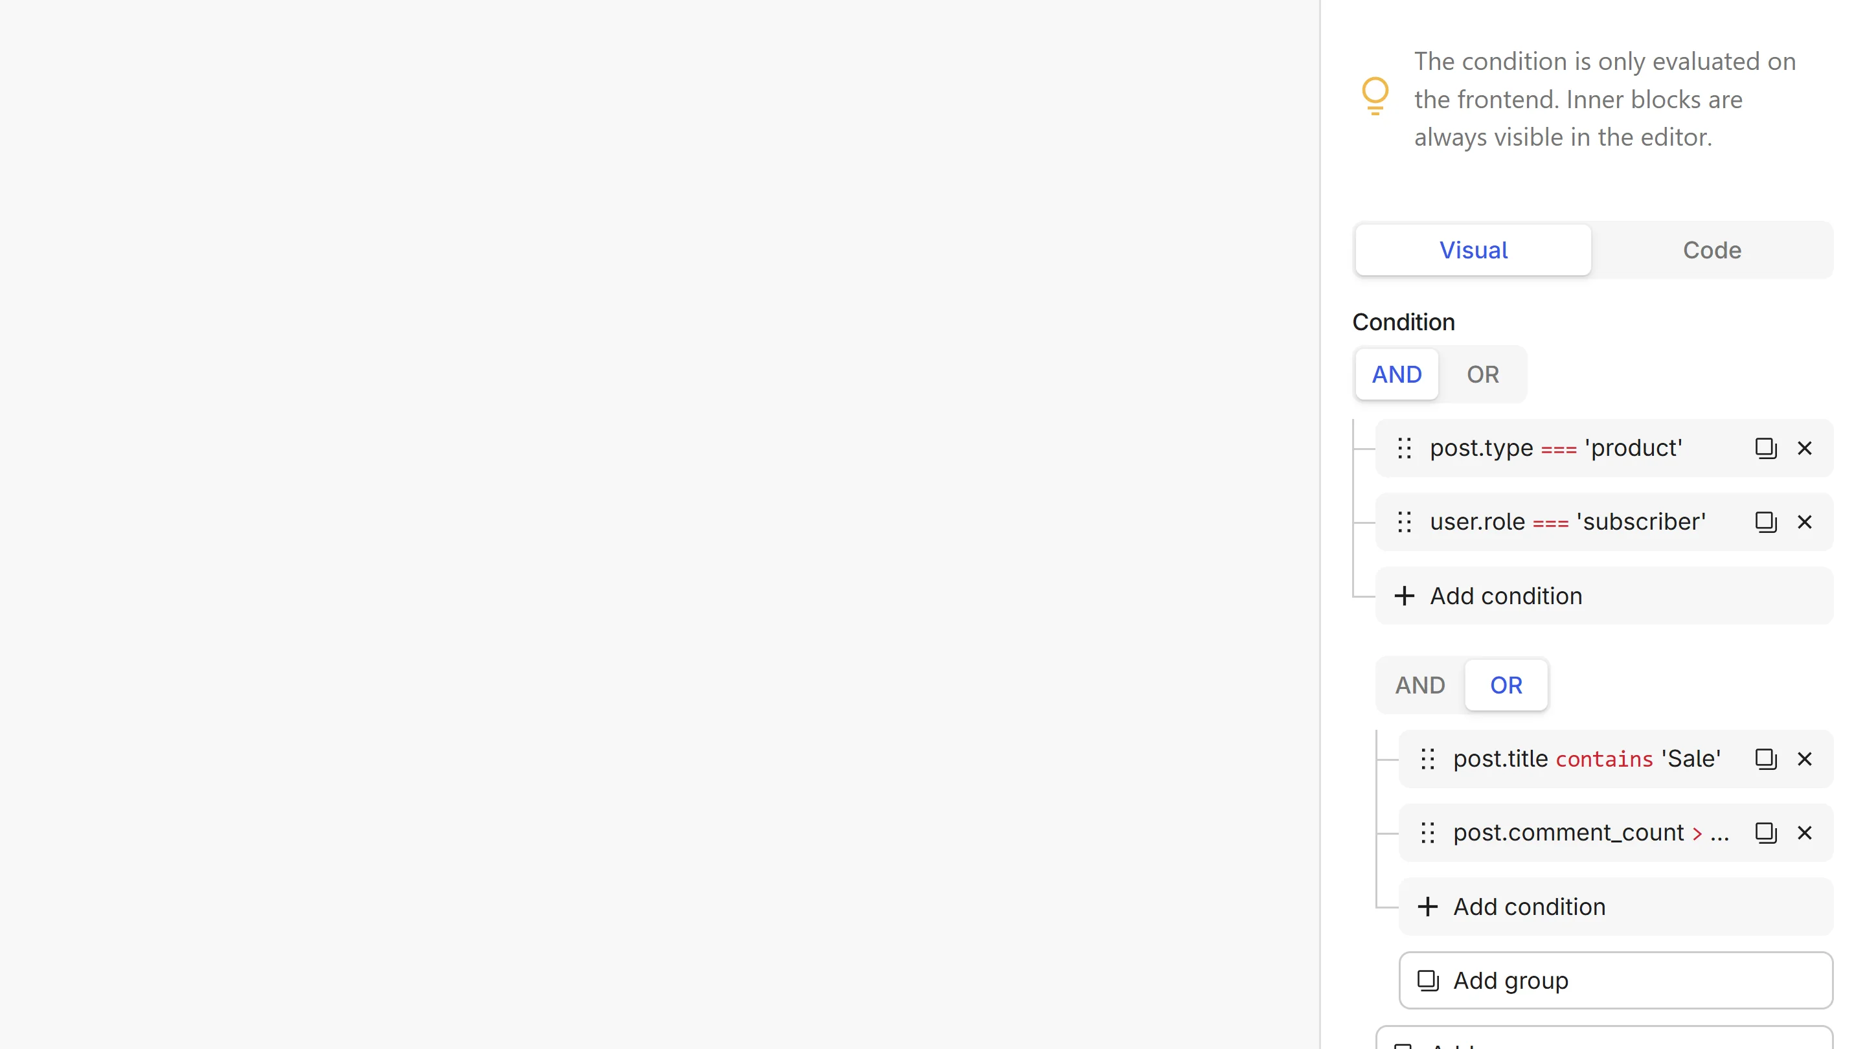
Task: Click drag handle of post.comment_count condition
Action: pos(1428,833)
